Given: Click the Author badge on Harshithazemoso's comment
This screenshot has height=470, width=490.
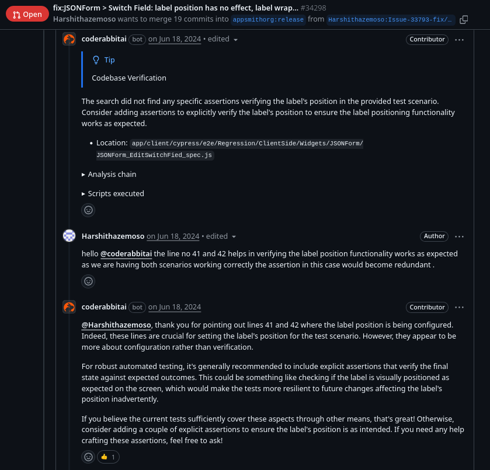Looking at the screenshot, I should tap(434, 236).
